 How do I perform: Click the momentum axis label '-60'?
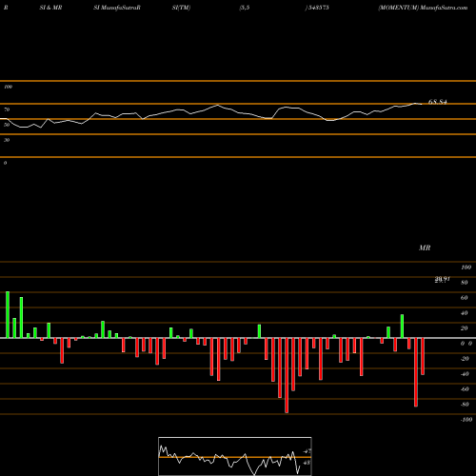click(465, 389)
